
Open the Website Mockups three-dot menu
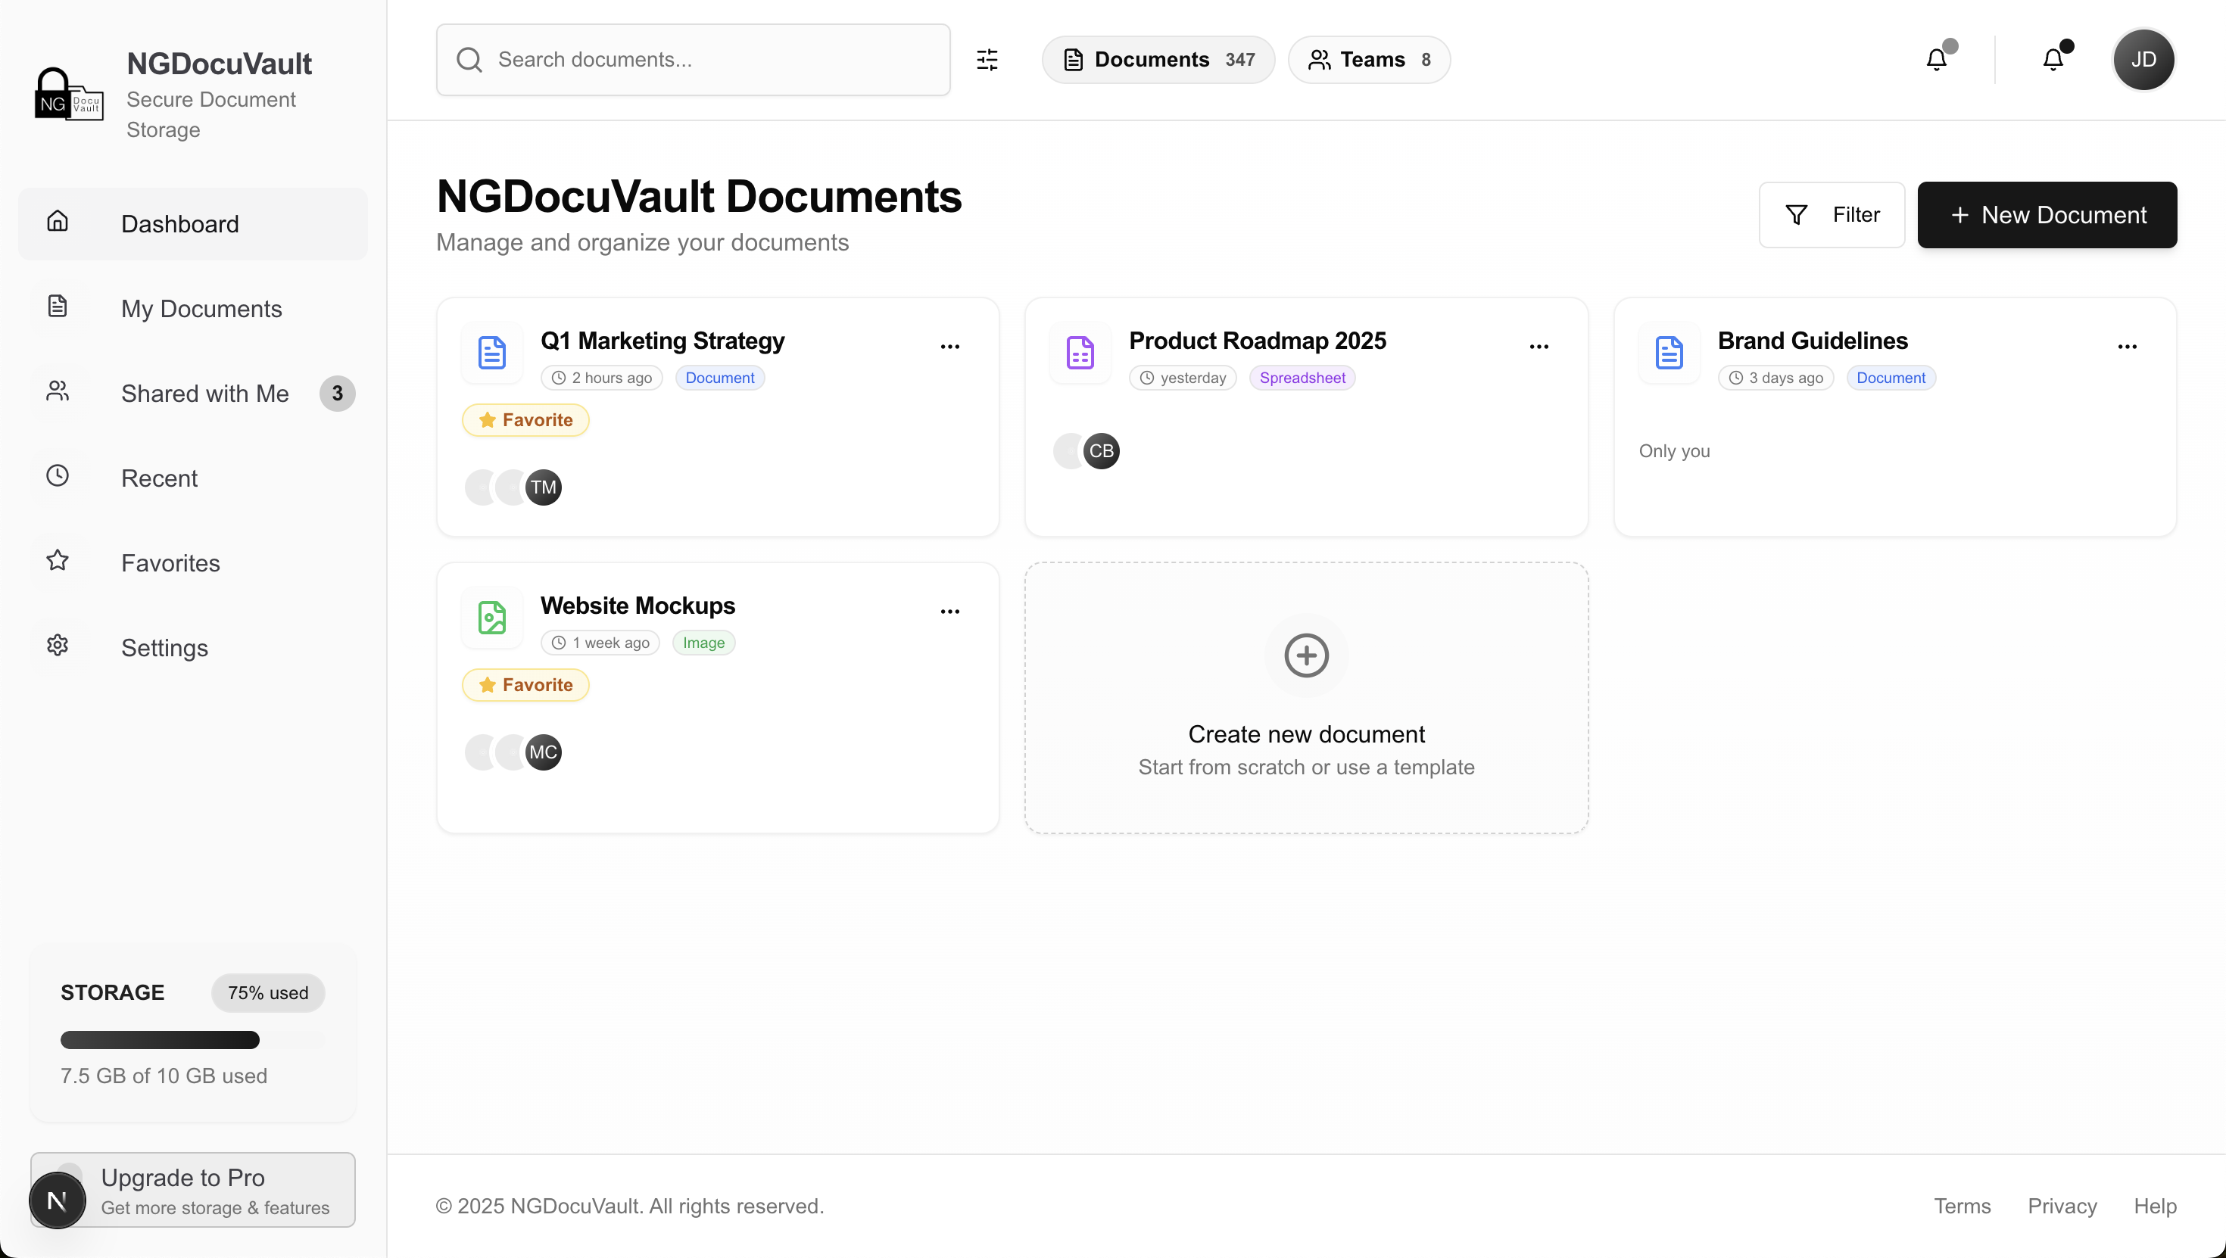pyautogui.click(x=949, y=612)
